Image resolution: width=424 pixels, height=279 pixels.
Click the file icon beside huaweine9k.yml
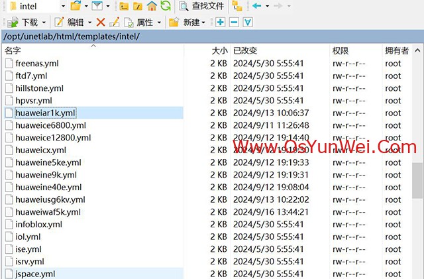pyautogui.click(x=9, y=175)
